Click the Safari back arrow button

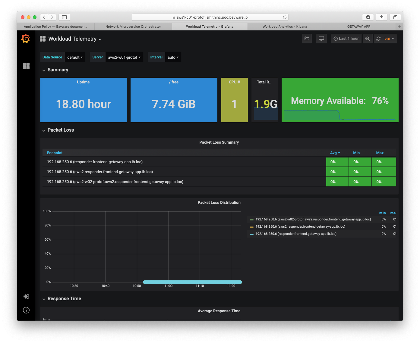coord(44,17)
